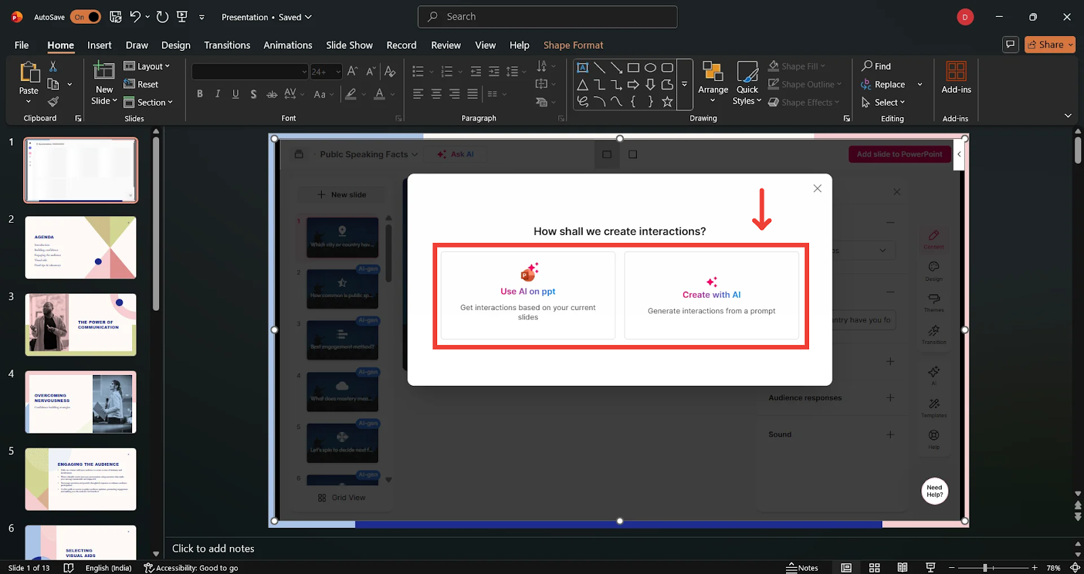Choose Create with AI option
Image resolution: width=1084 pixels, height=574 pixels.
click(711, 295)
